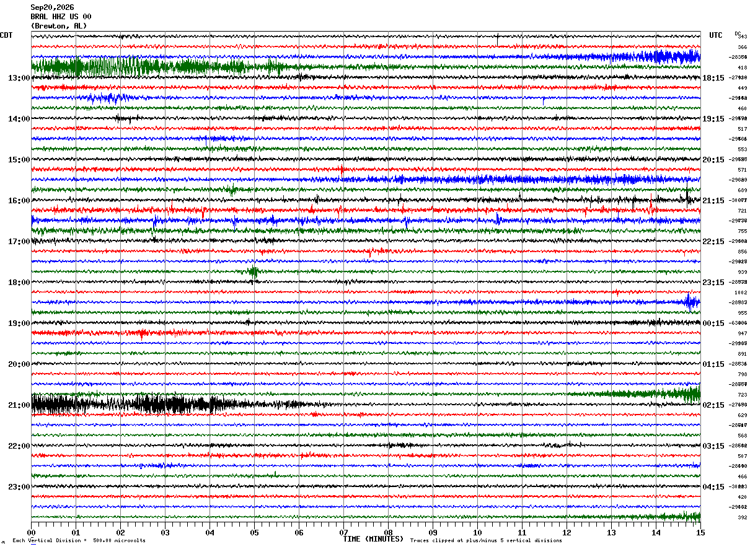750x549 pixels.
Task: Click the 02:15 UTC time label
Action: coord(713,405)
